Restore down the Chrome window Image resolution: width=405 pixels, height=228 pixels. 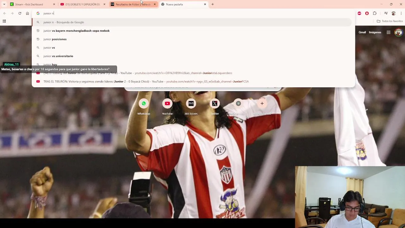(391, 4)
